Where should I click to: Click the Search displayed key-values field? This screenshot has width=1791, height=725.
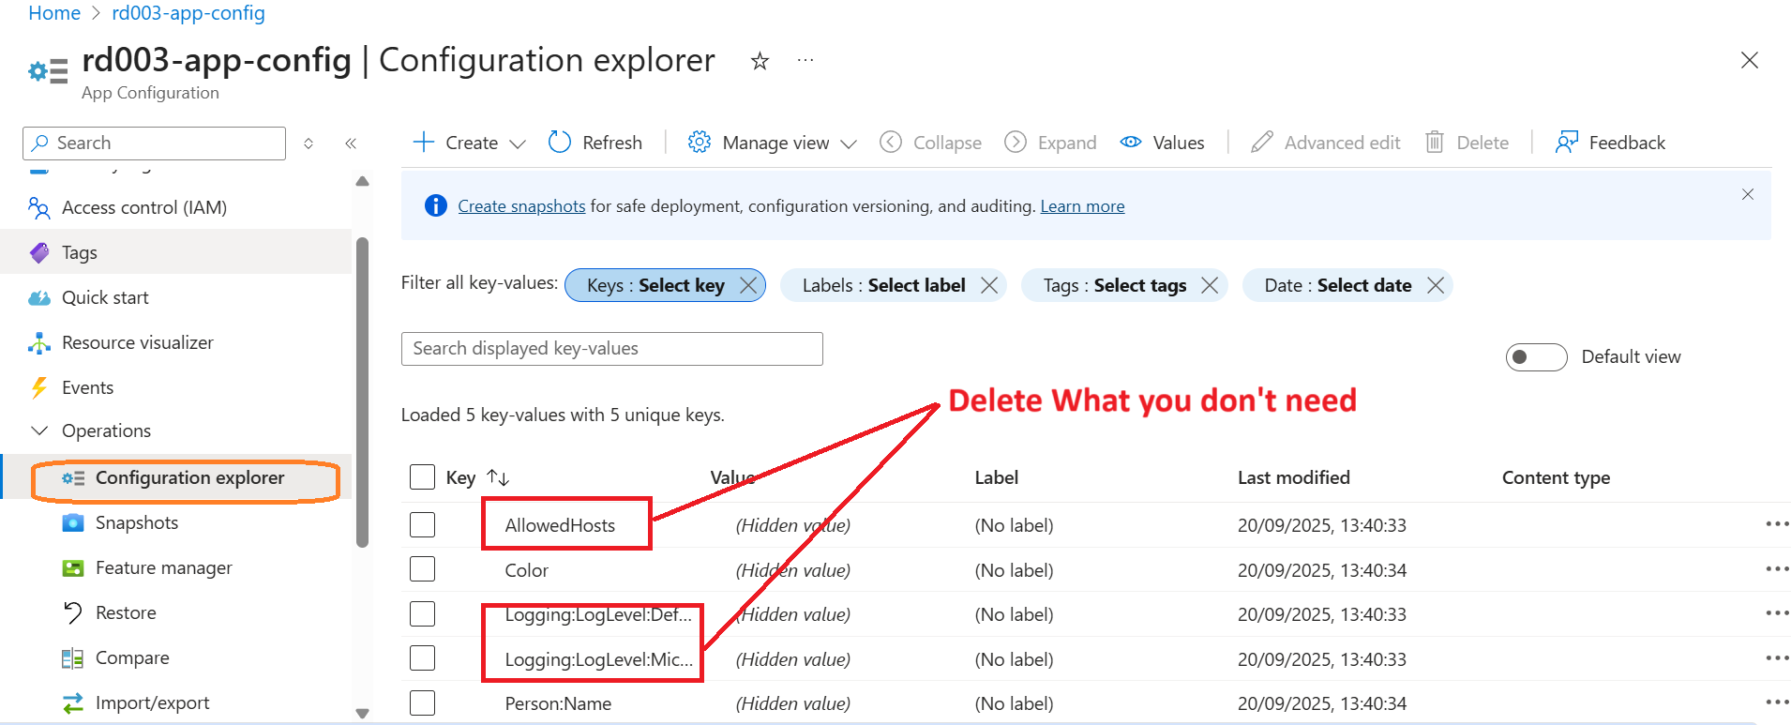tap(611, 349)
